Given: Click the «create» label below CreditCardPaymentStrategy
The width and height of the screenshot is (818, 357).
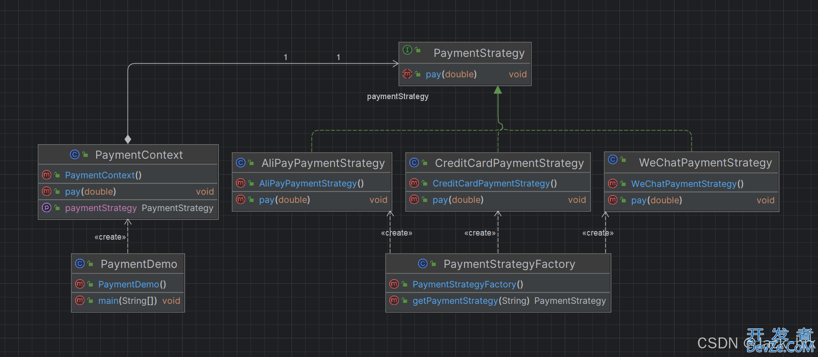Looking at the screenshot, I should [480, 233].
